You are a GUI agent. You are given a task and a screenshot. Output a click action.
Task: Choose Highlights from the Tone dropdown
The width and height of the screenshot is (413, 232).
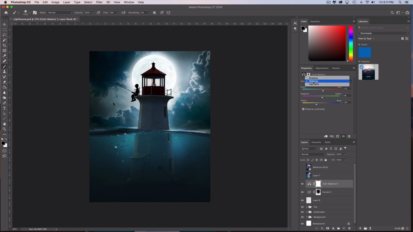314,84
